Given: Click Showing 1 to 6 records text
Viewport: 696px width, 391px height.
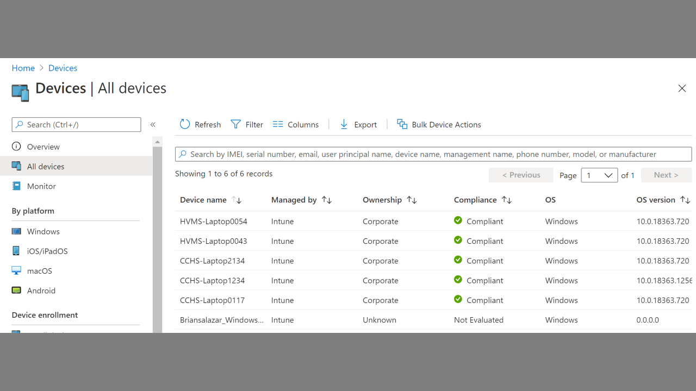Looking at the screenshot, I should click(x=224, y=174).
